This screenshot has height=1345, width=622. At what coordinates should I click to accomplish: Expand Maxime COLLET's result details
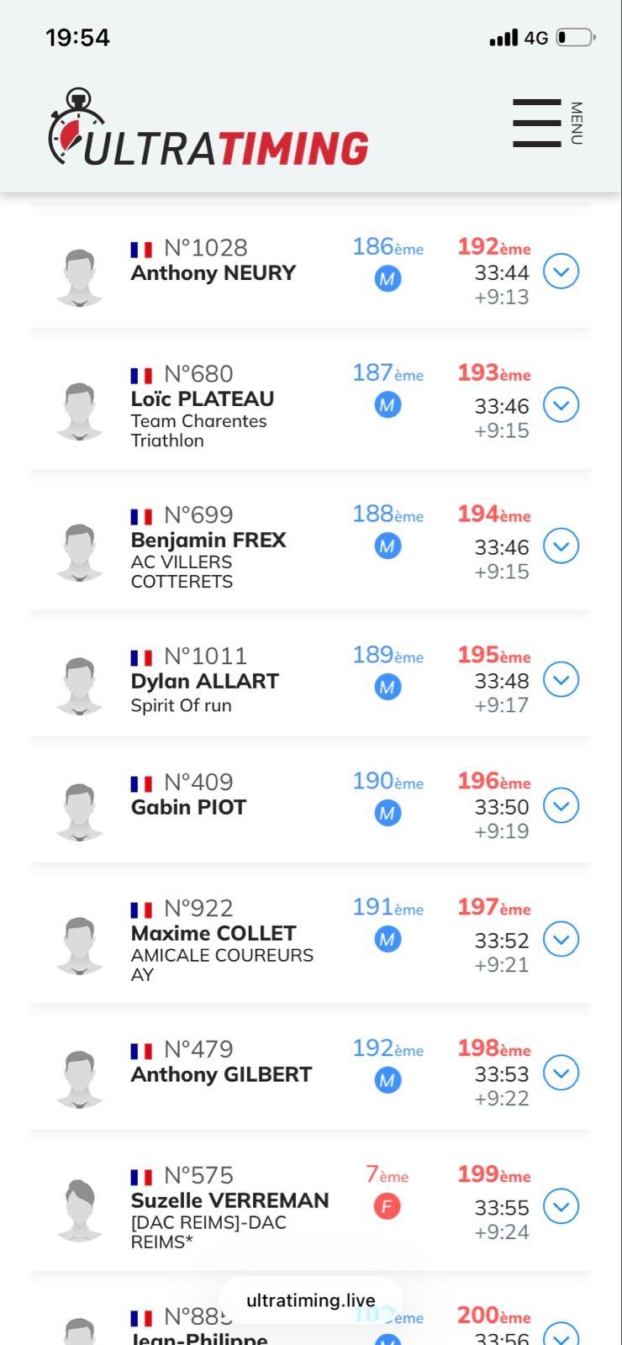tap(561, 939)
